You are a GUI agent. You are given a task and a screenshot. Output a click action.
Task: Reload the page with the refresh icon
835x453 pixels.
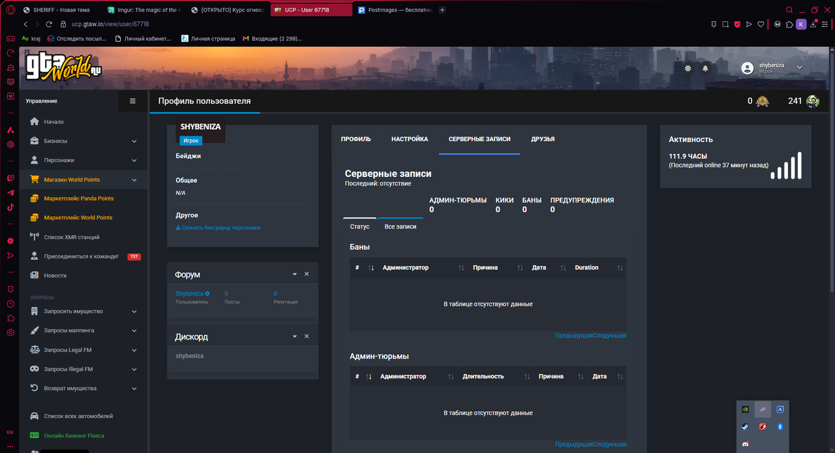point(50,24)
